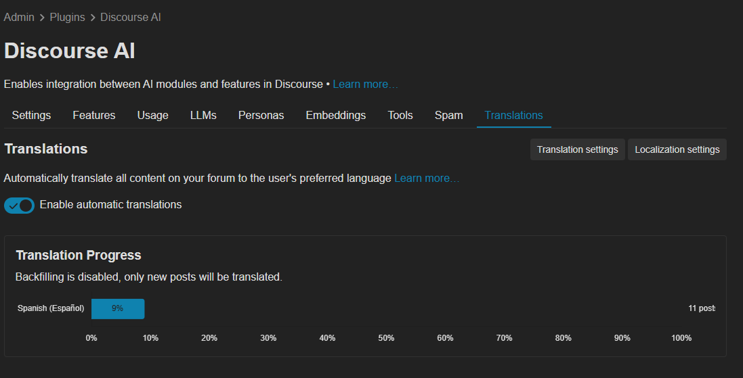Open the Embeddings tab
The image size is (743, 378).
coord(336,116)
